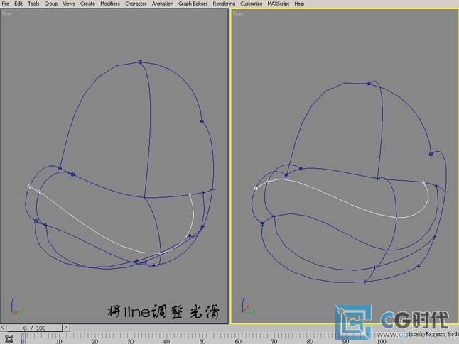Select top spline vertex in left viewport
Image resolution: width=459 pixels, height=344 pixels.
pos(140,62)
